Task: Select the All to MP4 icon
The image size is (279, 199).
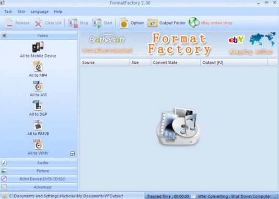Action: 38,67
